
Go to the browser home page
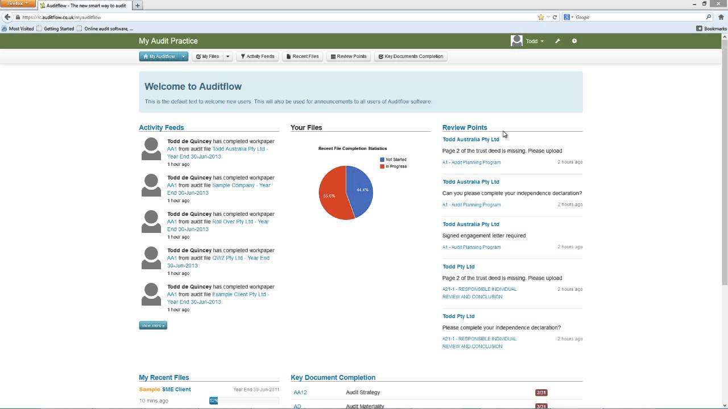721,17
